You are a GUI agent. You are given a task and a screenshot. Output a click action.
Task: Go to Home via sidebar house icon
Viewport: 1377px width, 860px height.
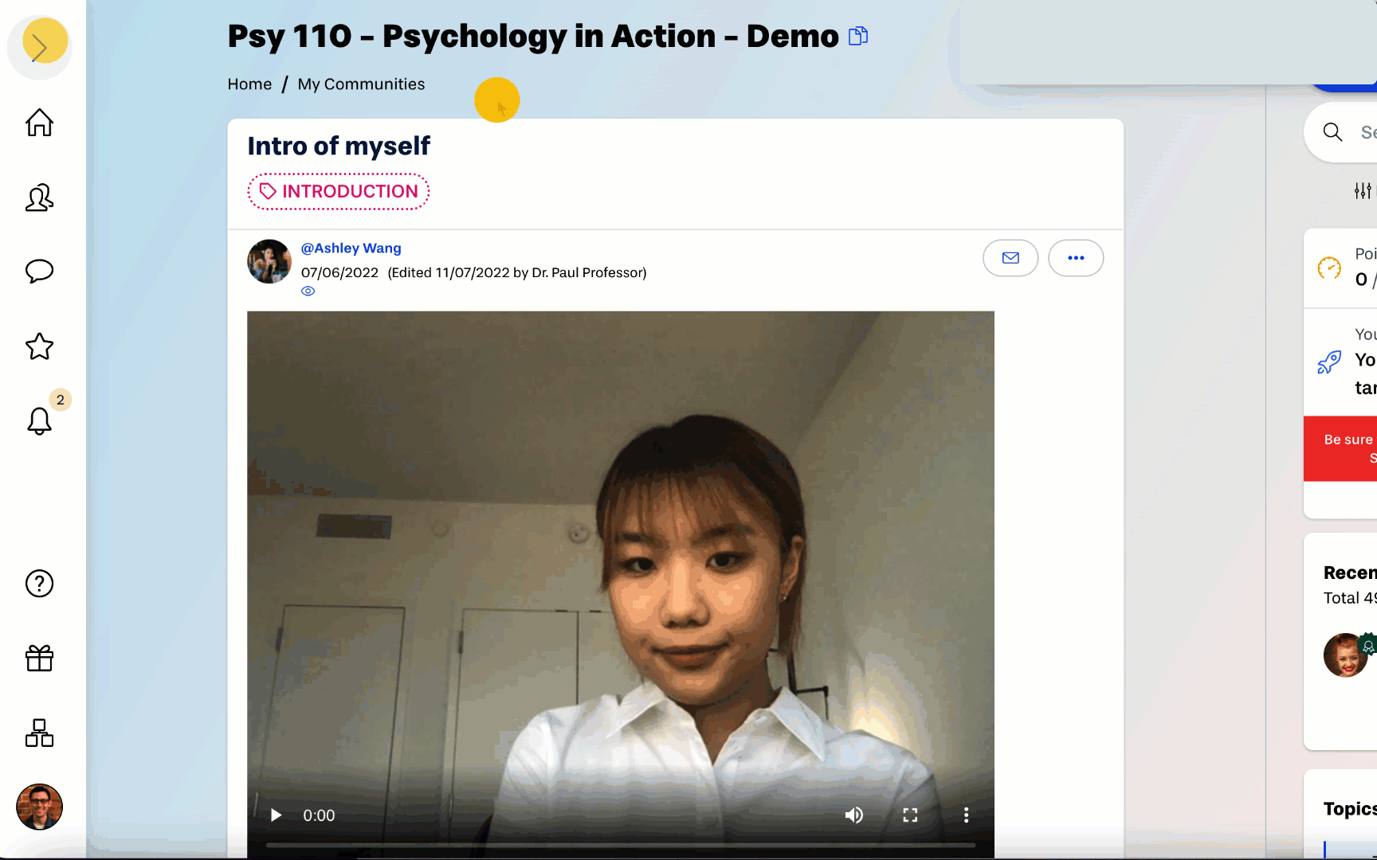39,123
